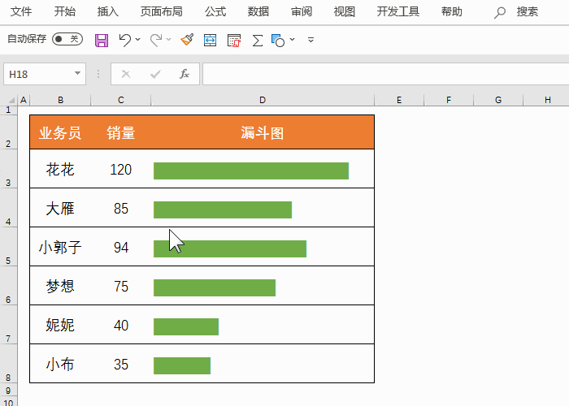Click the search magnifier icon
The height and width of the screenshot is (406, 569).
pos(500,12)
